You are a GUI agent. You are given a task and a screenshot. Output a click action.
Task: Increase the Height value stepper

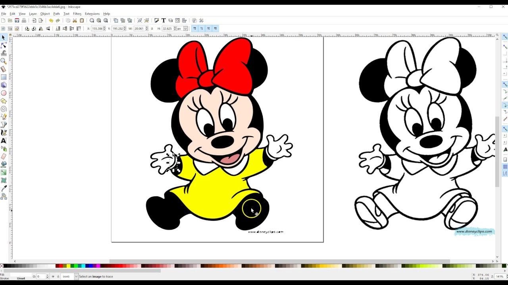pyautogui.click(x=175, y=27)
